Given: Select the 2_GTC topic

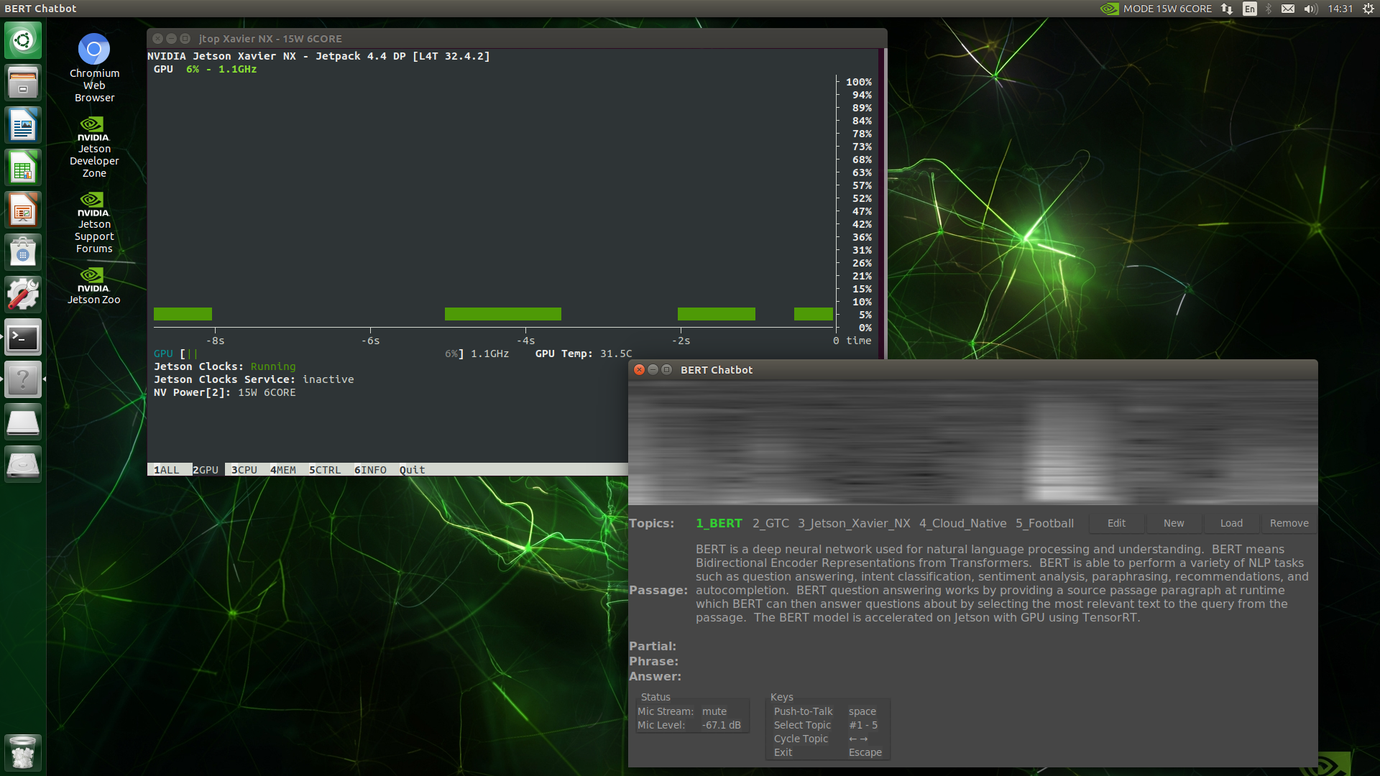Looking at the screenshot, I should tap(771, 523).
